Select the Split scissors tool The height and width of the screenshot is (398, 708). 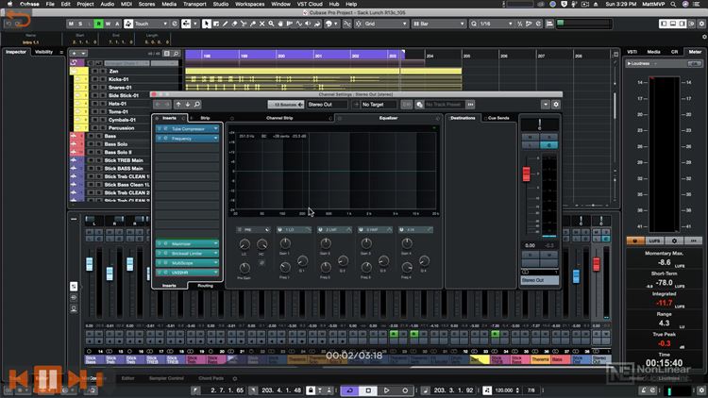[244, 24]
